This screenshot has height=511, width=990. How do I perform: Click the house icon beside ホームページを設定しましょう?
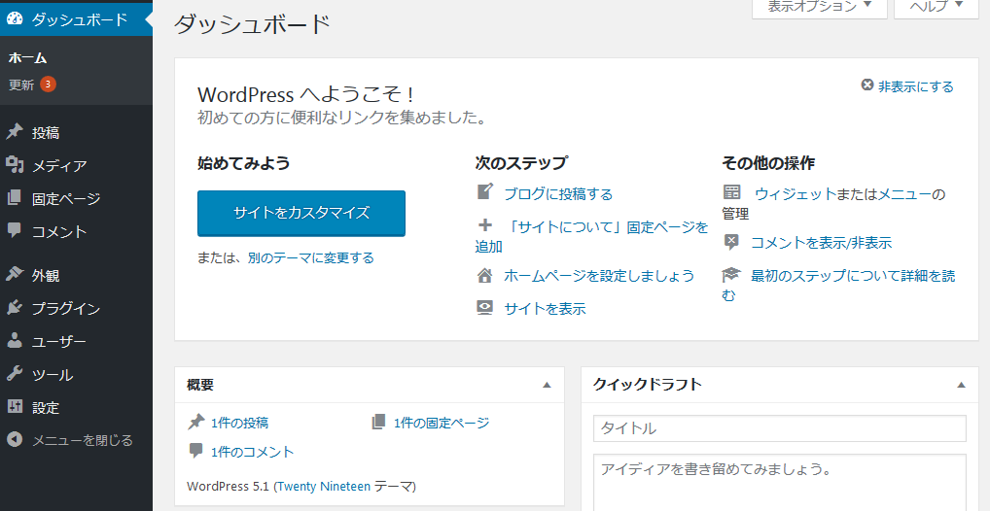[x=485, y=276]
